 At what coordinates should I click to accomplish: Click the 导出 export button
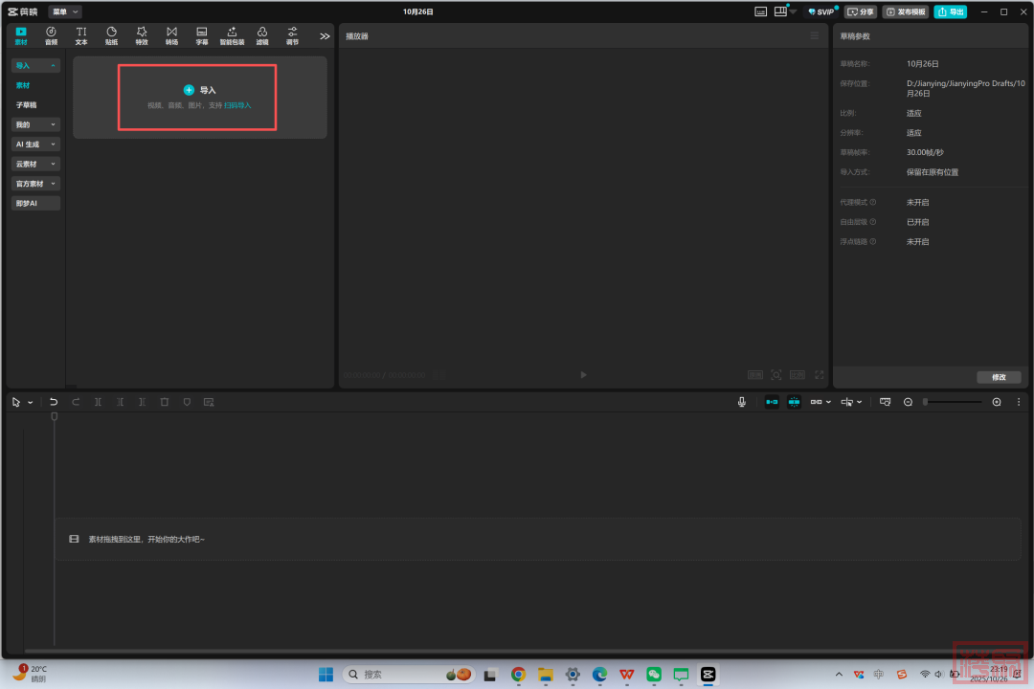[950, 11]
